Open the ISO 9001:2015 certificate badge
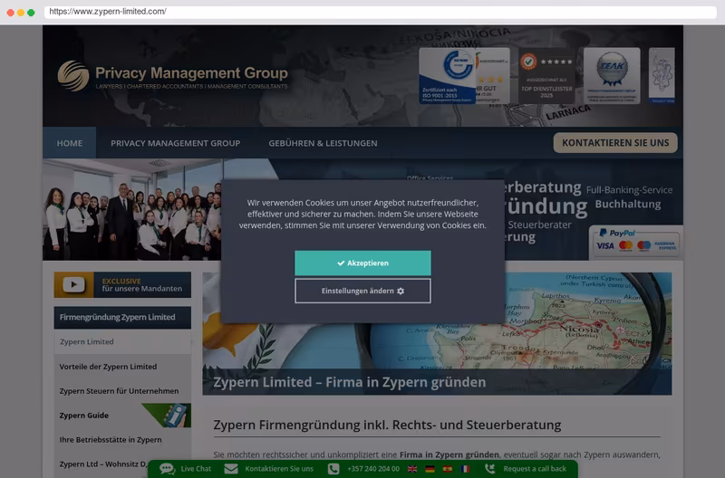The height and width of the screenshot is (478, 725). (447, 75)
